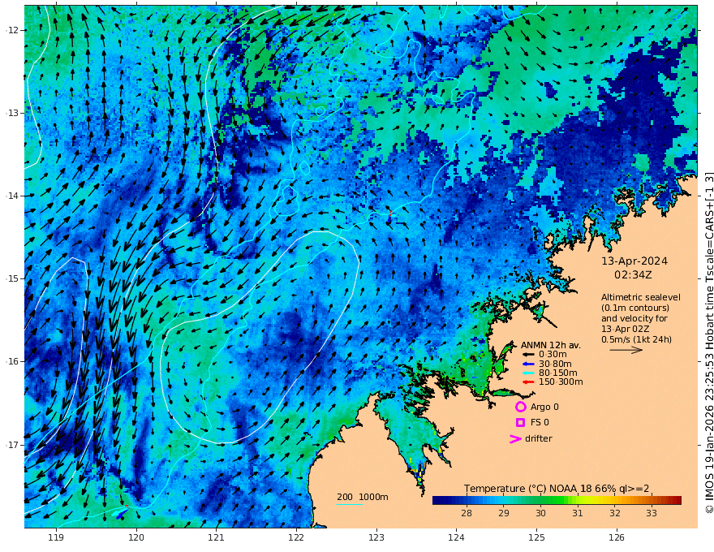Click the latitude axis label '-14'
The height and width of the screenshot is (552, 714).
12,196
